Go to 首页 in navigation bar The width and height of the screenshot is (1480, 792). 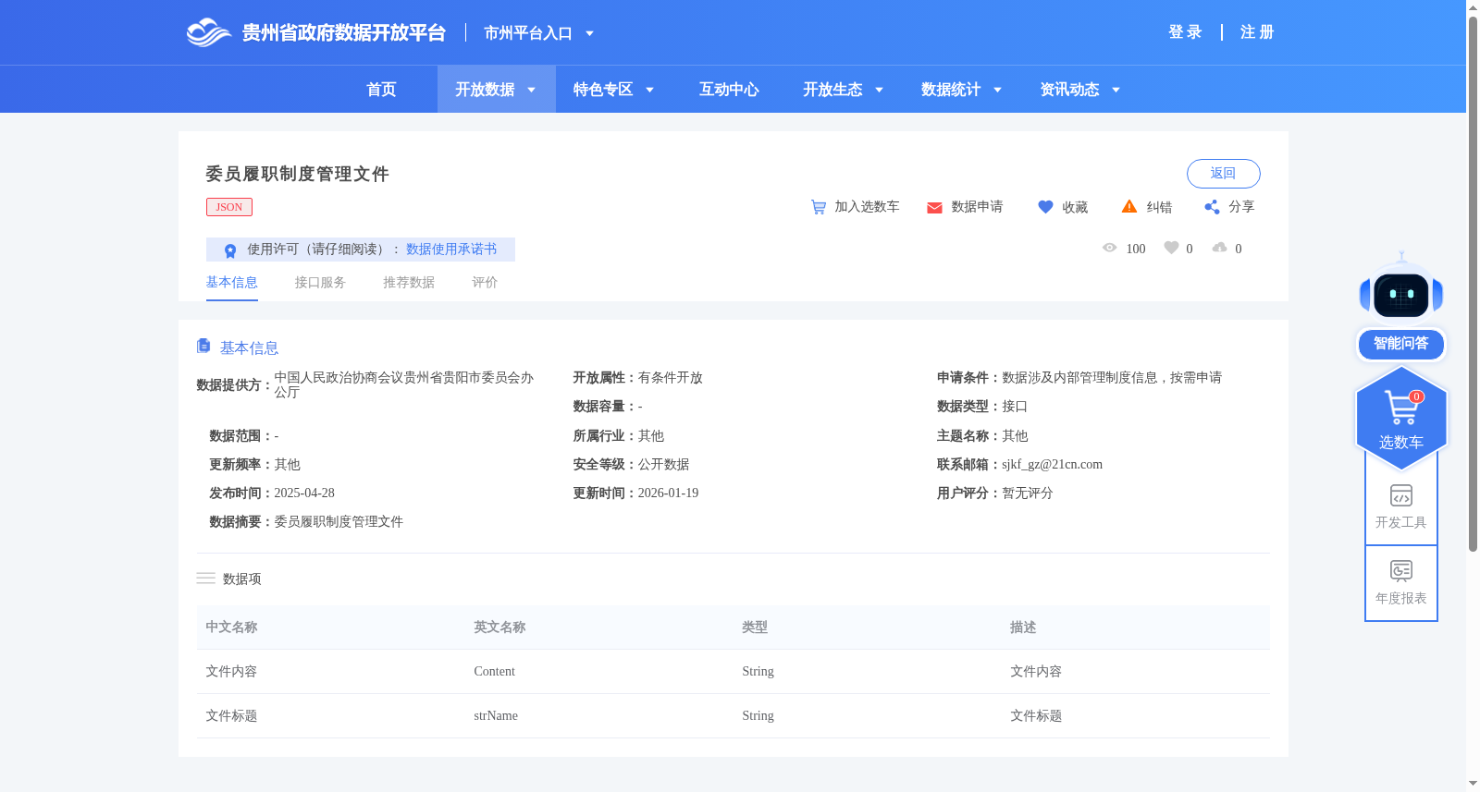tap(381, 90)
